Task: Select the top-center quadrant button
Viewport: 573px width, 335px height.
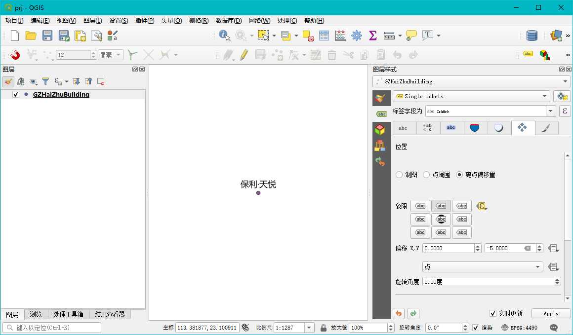Action: coord(441,206)
